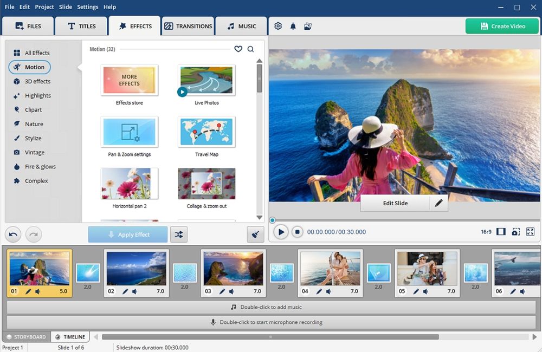Screen dimensions: 542x352
Task: Open the Slide menu
Action: [65, 7]
